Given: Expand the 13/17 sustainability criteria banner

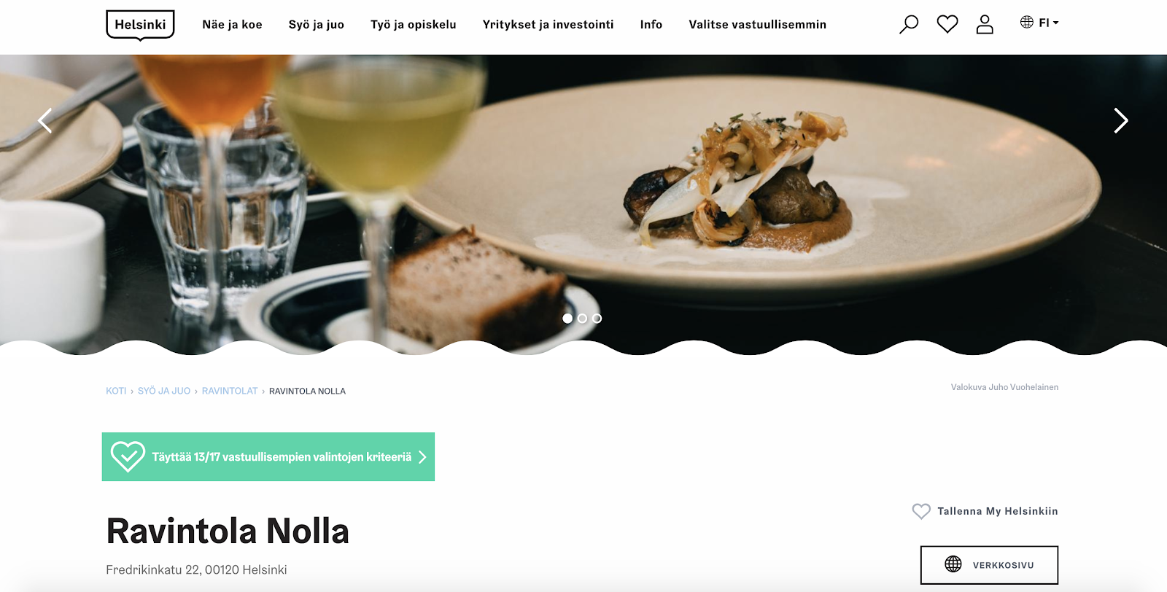Looking at the screenshot, I should click(x=268, y=456).
